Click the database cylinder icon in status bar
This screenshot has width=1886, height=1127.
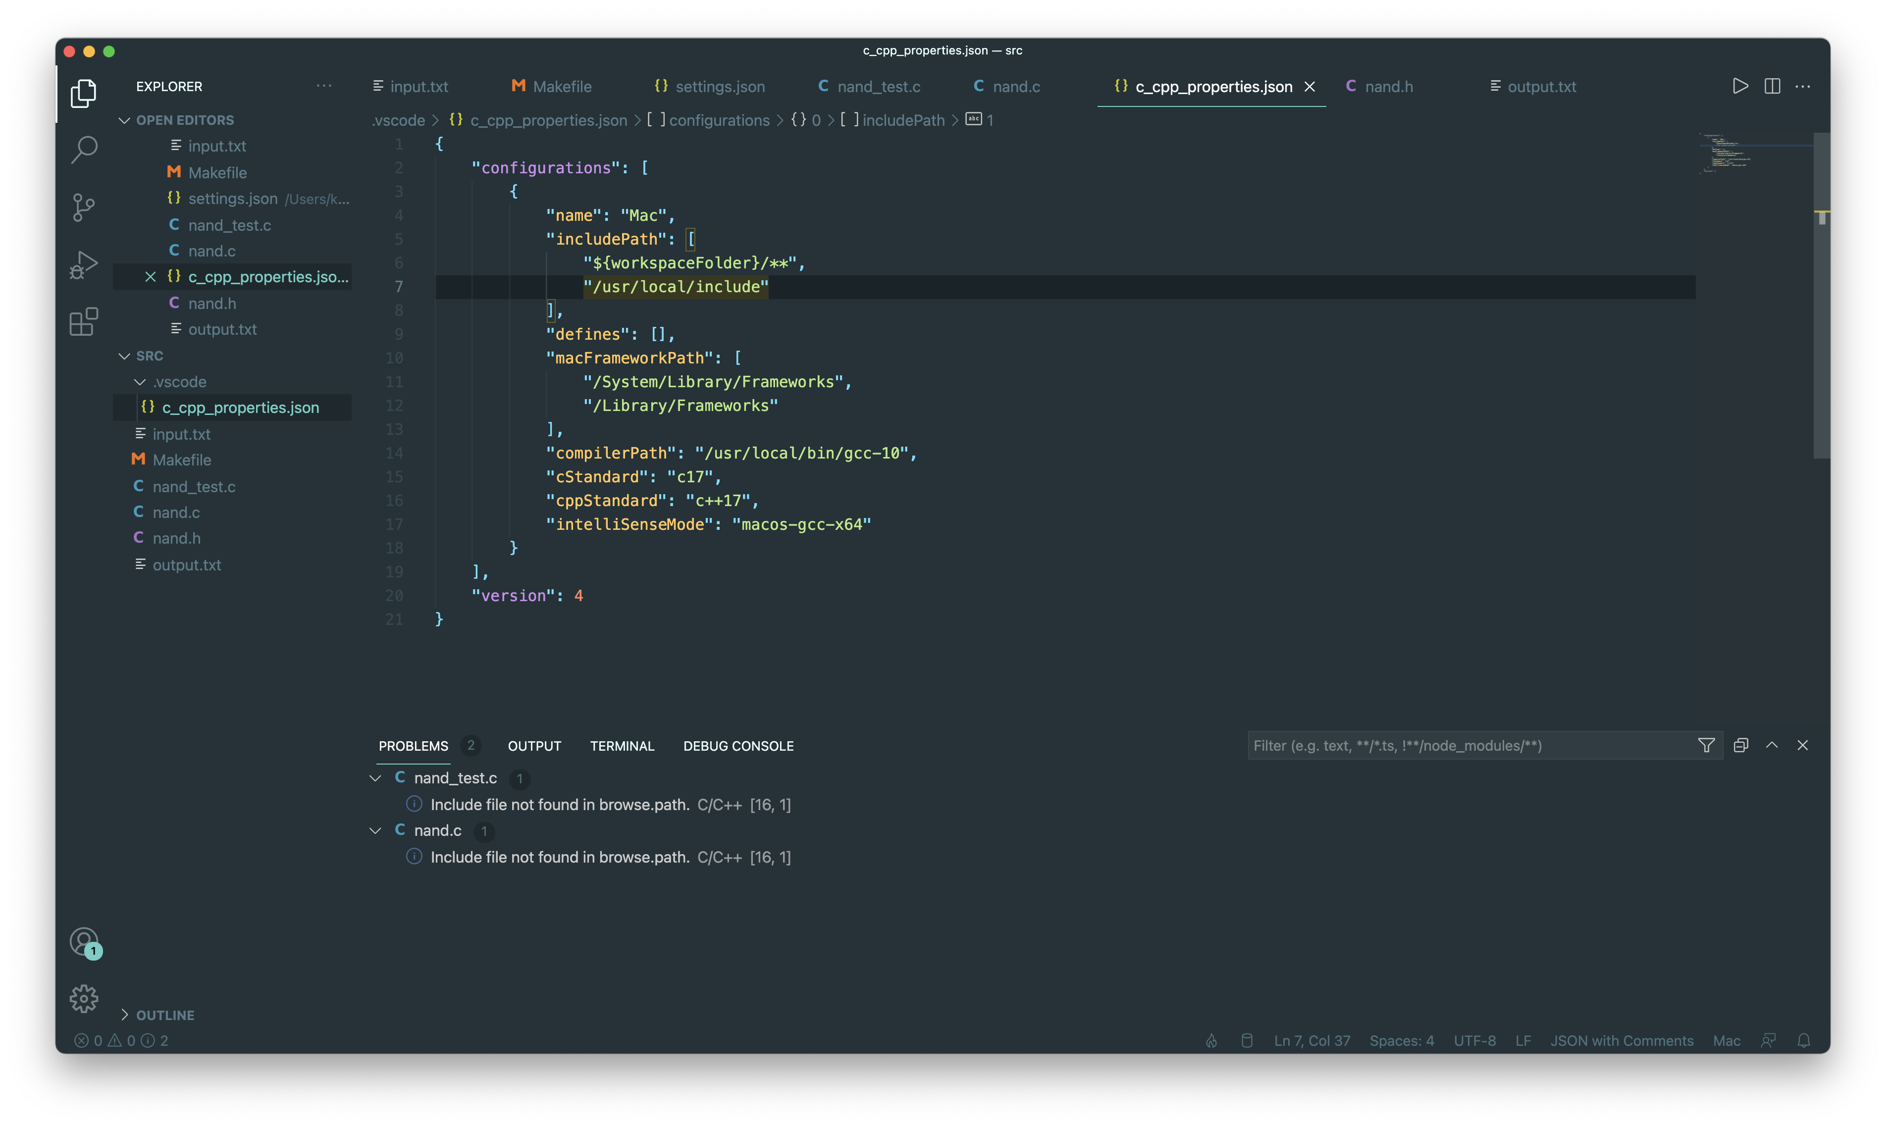1247,1040
